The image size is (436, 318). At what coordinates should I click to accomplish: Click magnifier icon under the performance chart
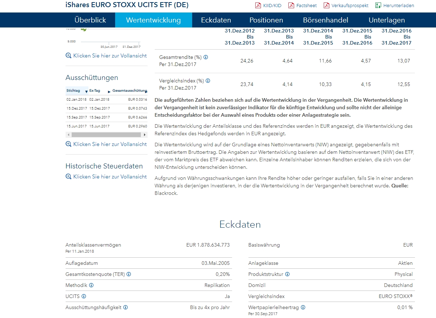coord(68,56)
